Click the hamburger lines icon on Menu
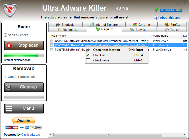This screenshot has height=139, width=189. tap(9, 108)
